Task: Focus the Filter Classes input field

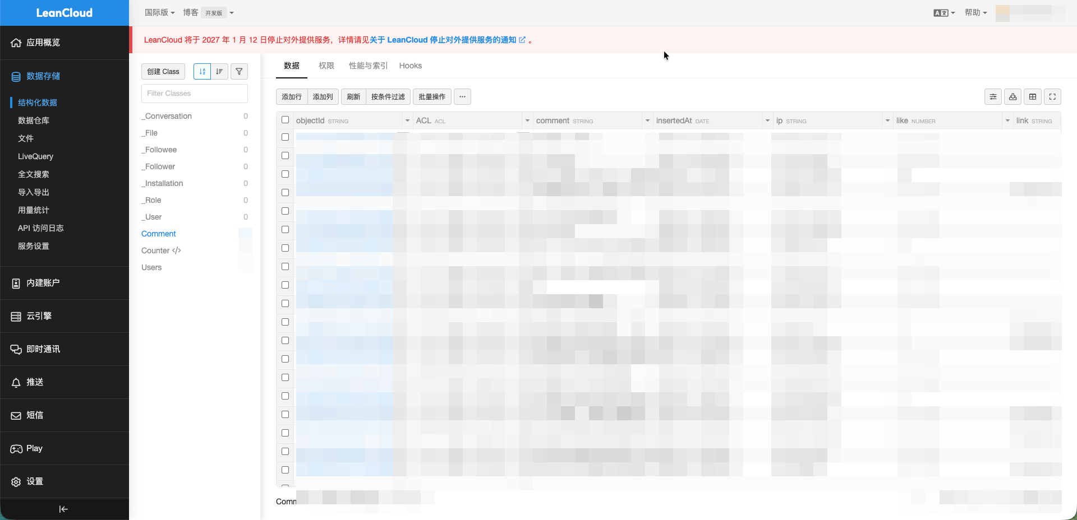Action: (194, 94)
